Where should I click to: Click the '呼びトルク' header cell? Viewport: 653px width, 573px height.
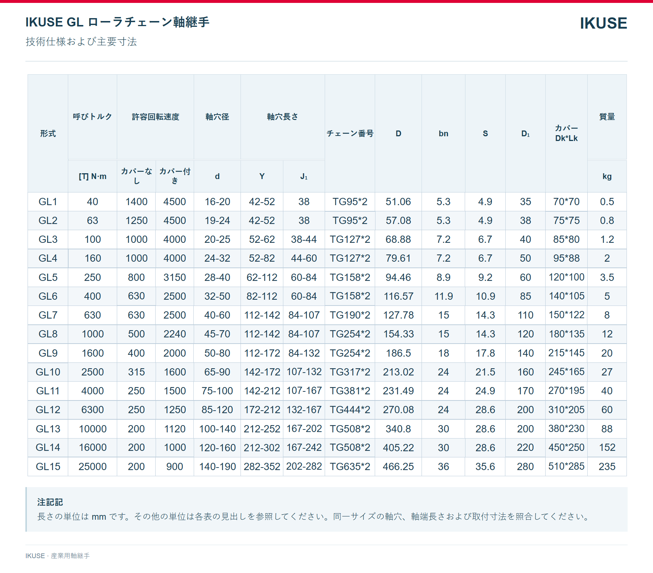[93, 117]
